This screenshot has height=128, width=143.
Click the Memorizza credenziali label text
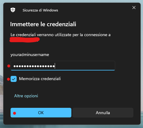tap(40, 79)
